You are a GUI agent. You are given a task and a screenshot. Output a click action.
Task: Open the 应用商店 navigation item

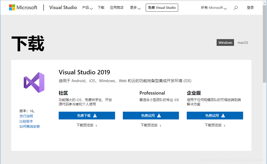pyautogui.click(x=117, y=8)
